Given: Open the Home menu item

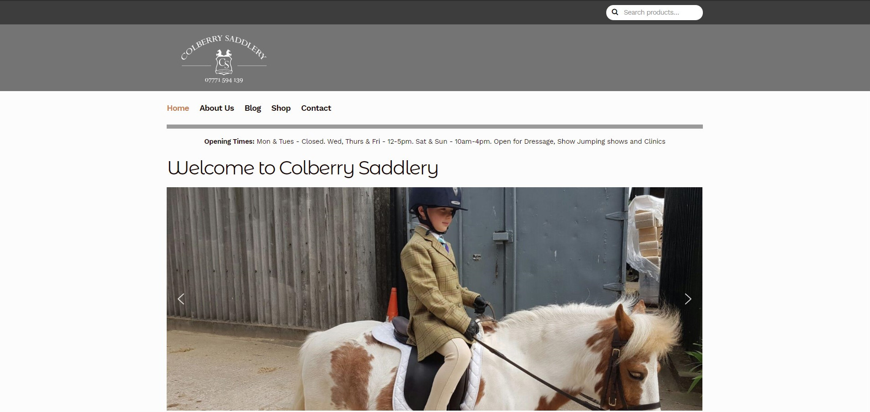Looking at the screenshot, I should [x=178, y=108].
